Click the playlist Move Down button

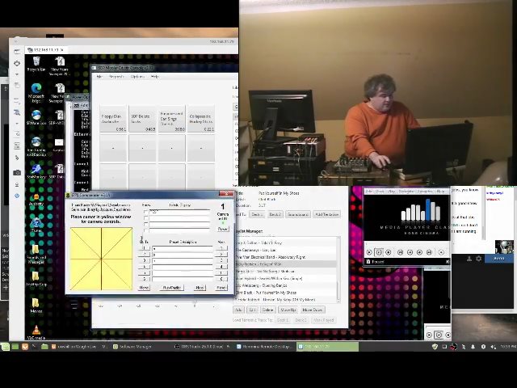click(x=313, y=310)
